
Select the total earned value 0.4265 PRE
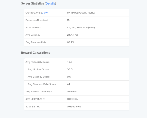(74, 106)
